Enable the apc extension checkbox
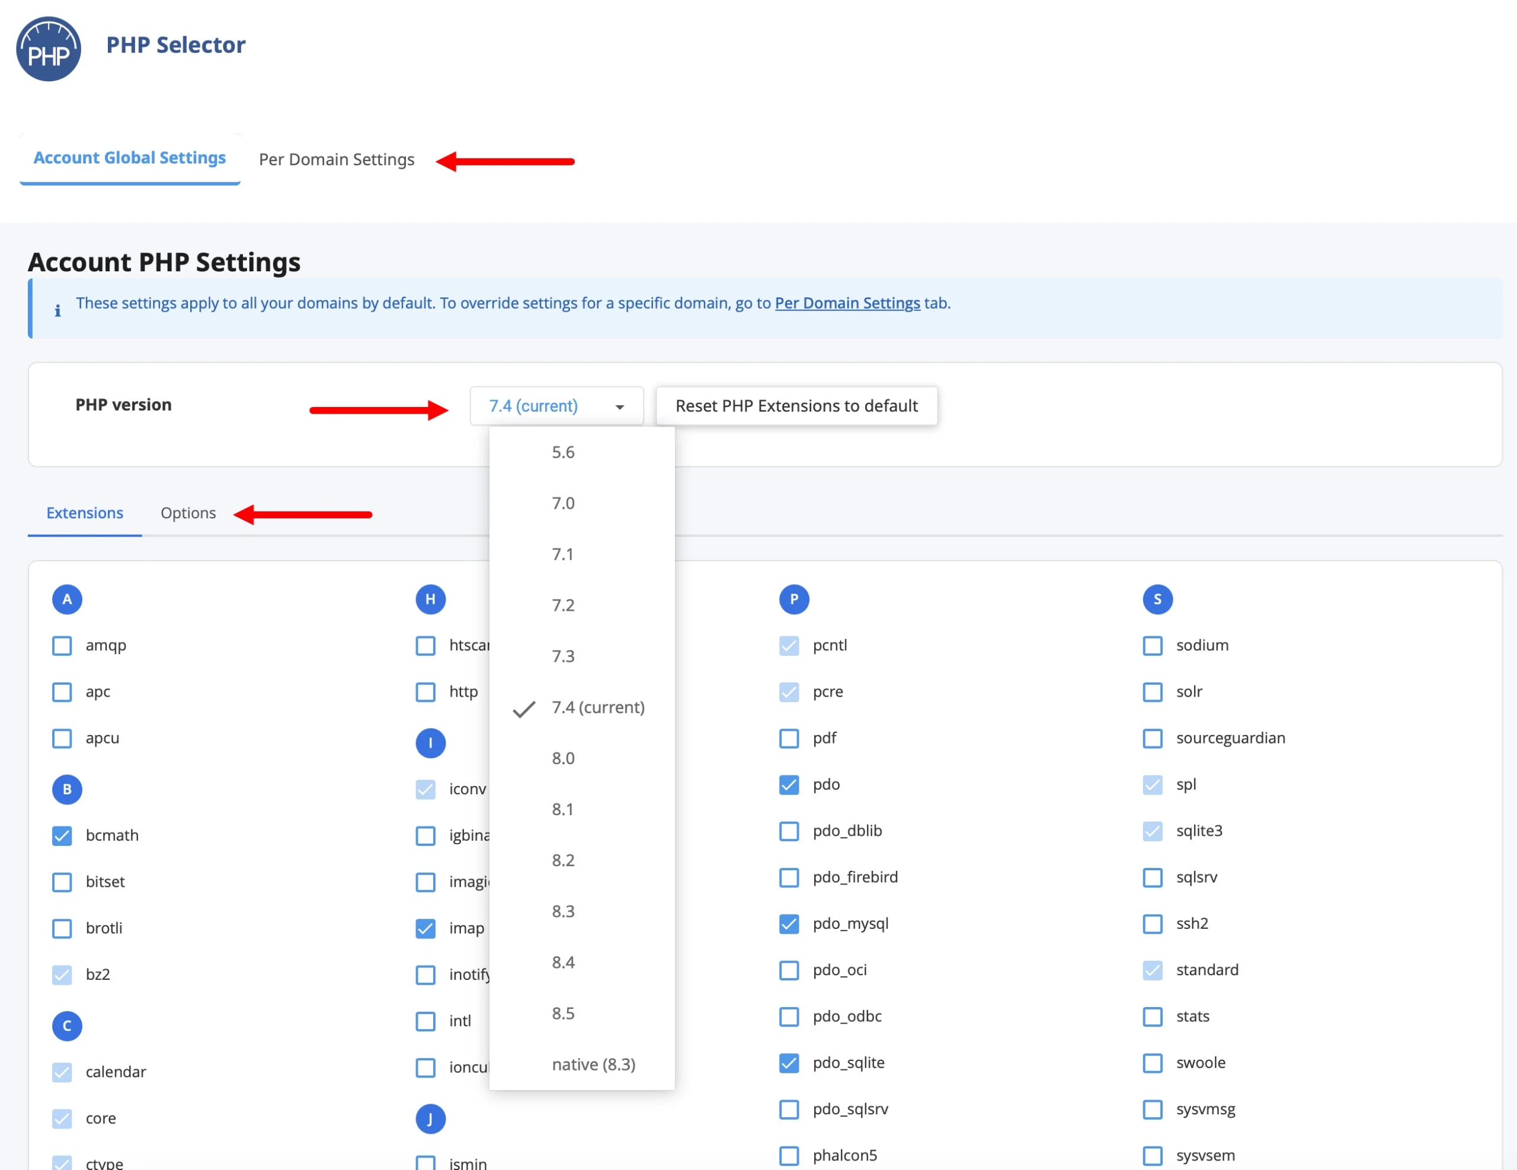 tap(62, 693)
